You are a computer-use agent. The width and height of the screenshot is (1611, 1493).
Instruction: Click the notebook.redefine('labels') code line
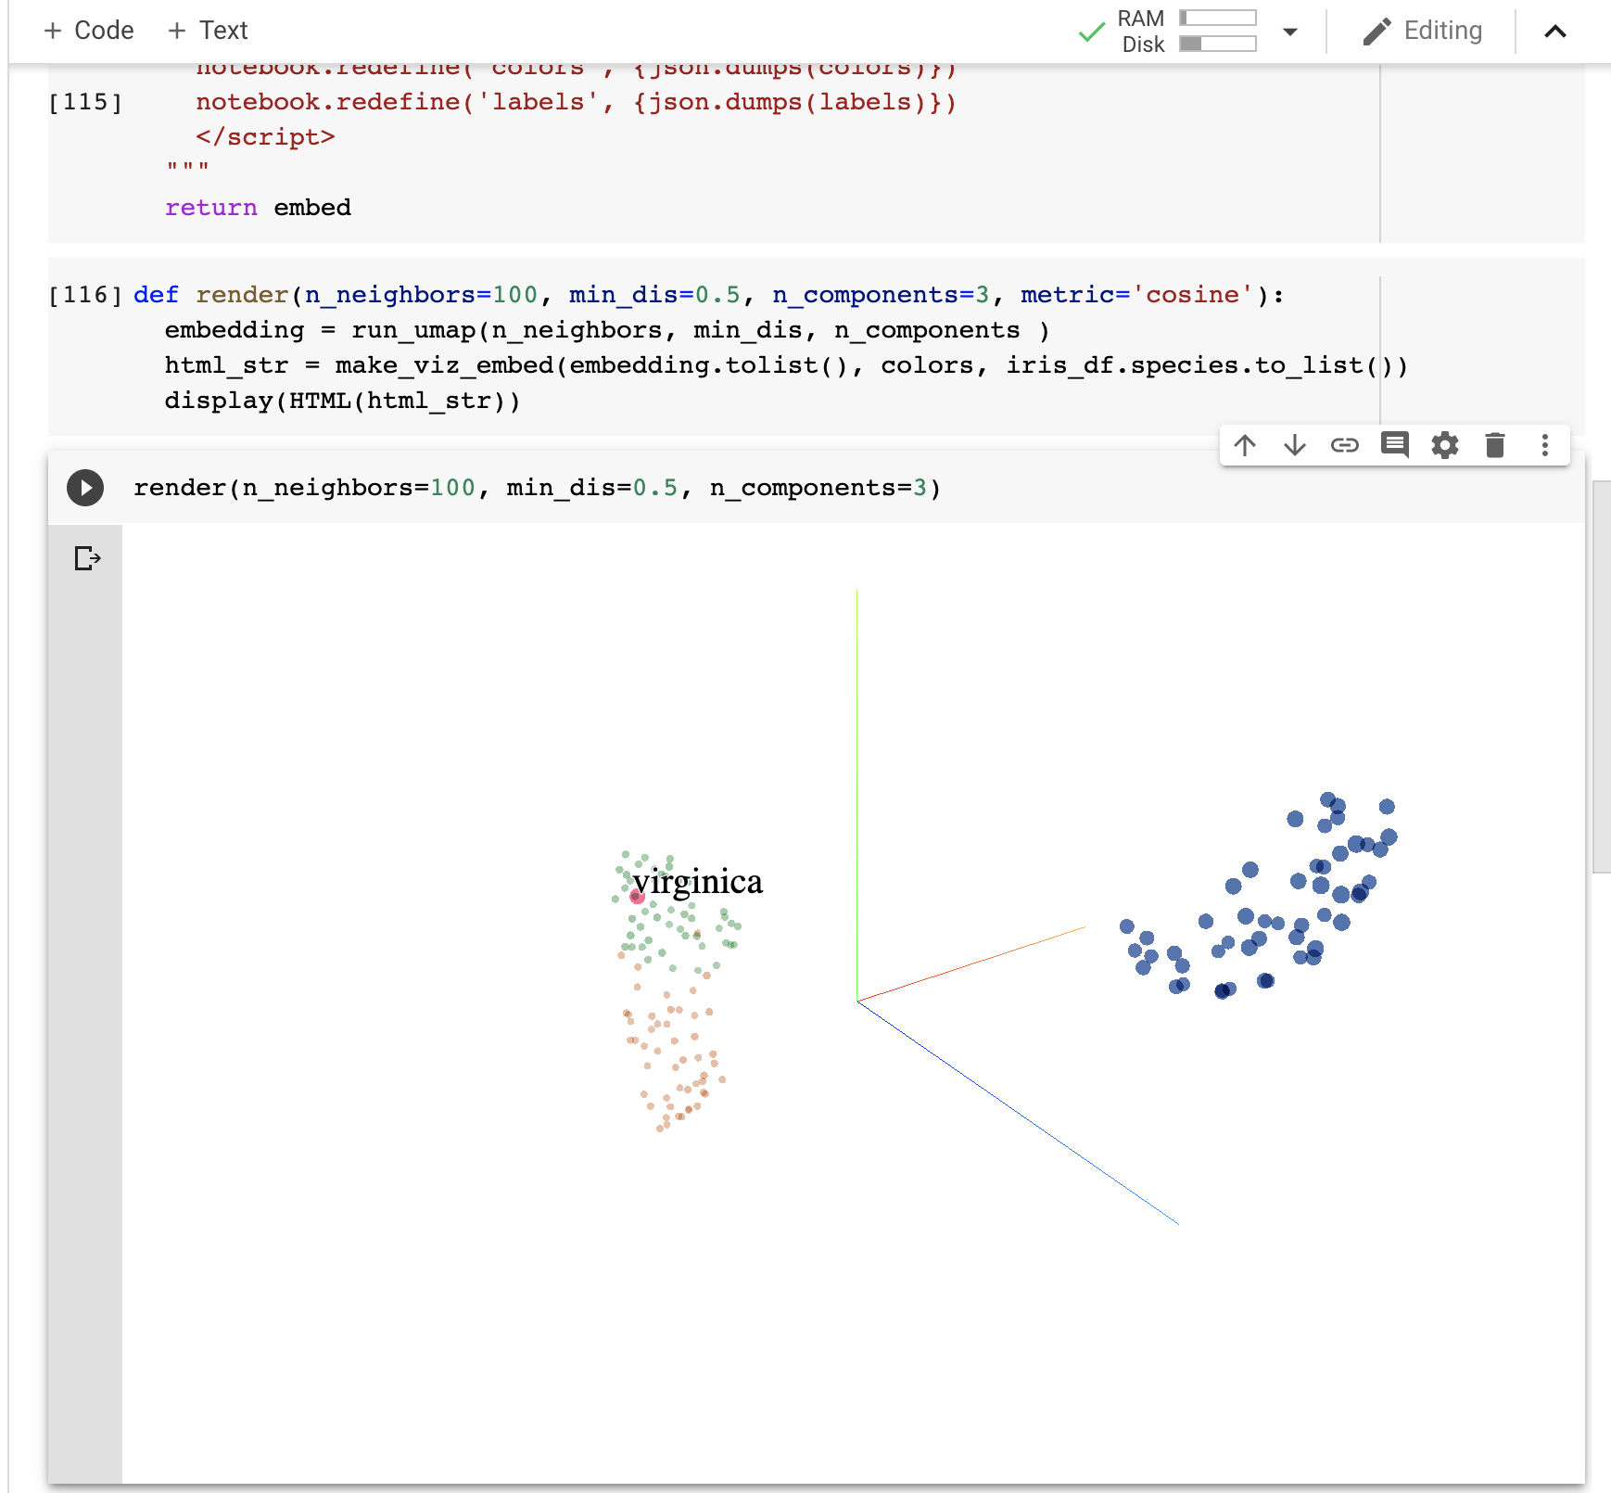coord(576,102)
